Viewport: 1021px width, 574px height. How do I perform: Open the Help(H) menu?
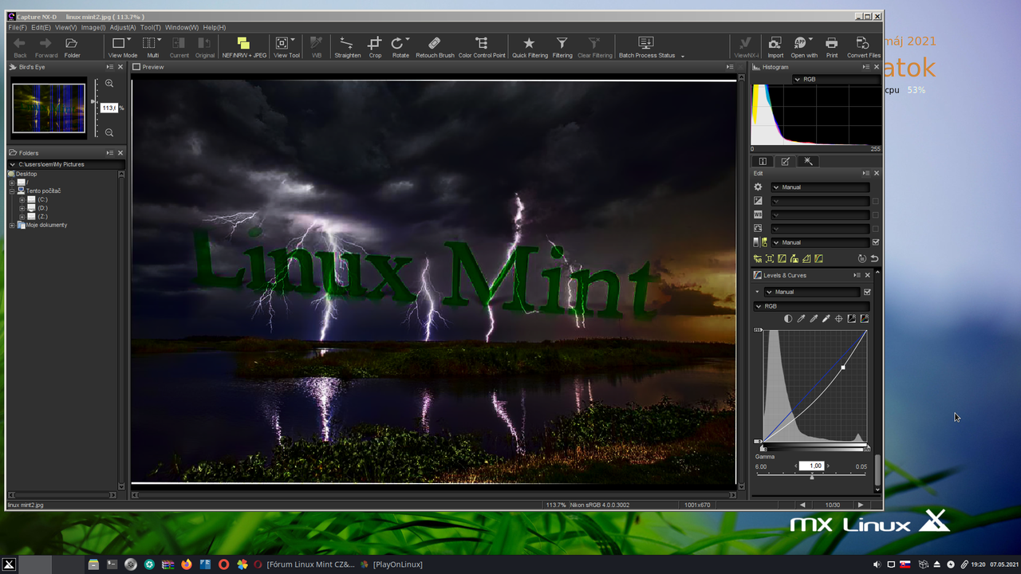(214, 27)
